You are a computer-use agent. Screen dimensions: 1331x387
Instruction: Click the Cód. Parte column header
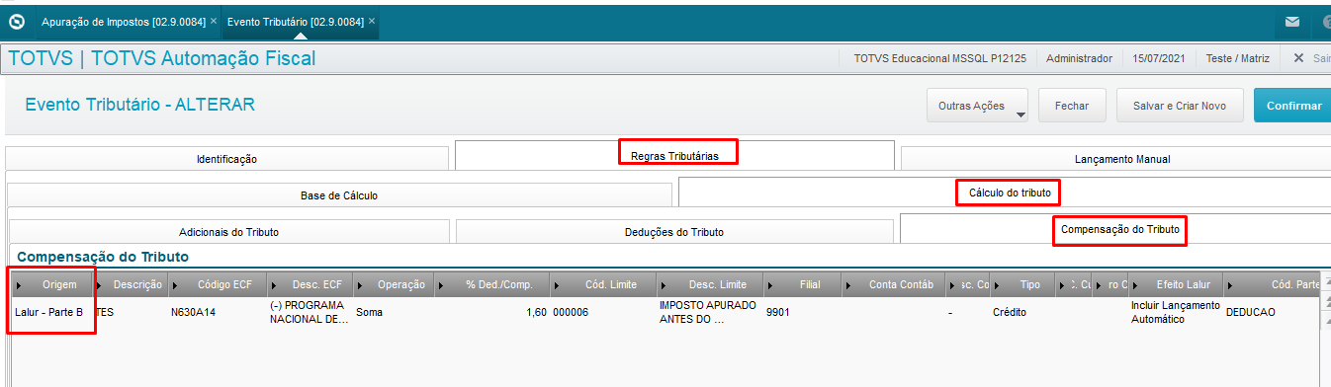pyautogui.click(x=1273, y=284)
